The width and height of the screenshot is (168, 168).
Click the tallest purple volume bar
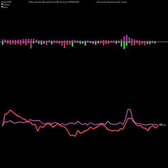click(x=127, y=39)
